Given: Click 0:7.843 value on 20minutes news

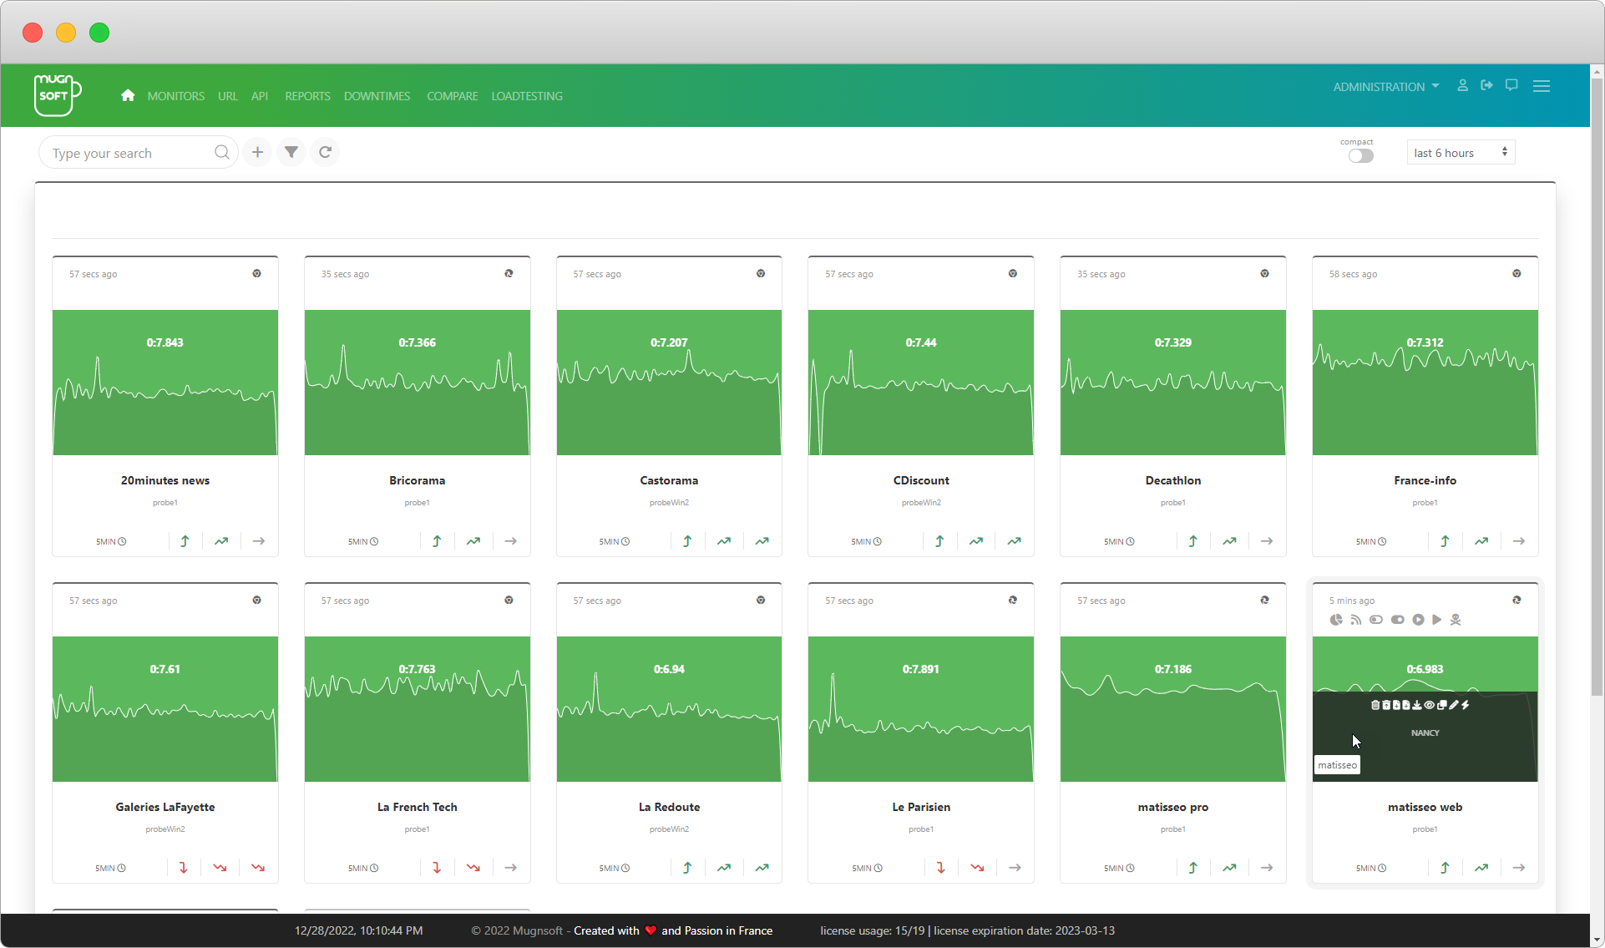Looking at the screenshot, I should click(165, 342).
